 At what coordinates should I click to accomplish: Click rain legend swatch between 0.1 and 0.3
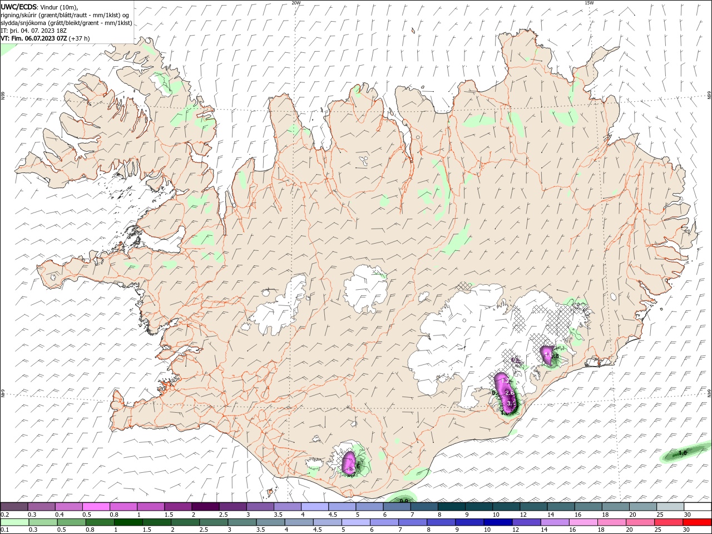coord(14,522)
